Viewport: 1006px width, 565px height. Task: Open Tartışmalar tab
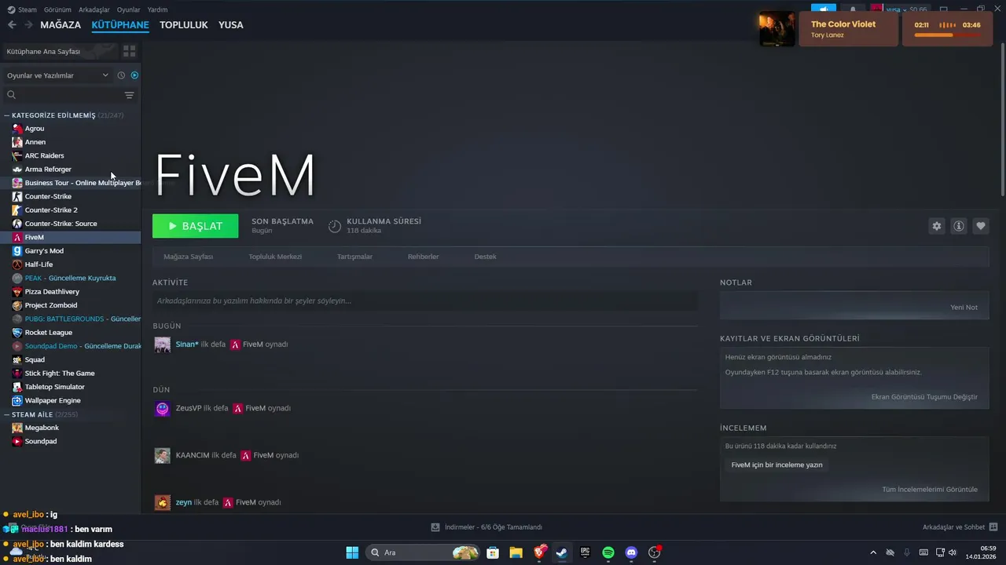(354, 257)
